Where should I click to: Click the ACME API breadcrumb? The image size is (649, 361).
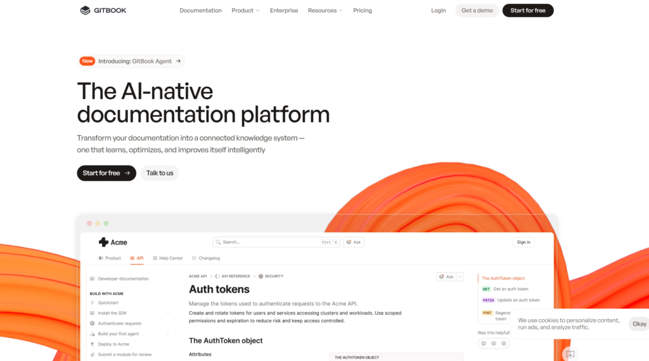click(198, 277)
